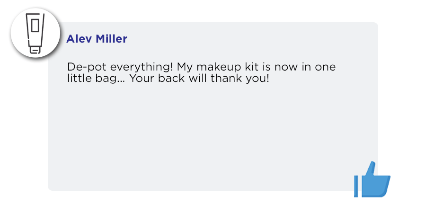Like the comment with the thumbs-up icon
Image resolution: width=426 pixels, height=213 pixels.
[x=372, y=179]
